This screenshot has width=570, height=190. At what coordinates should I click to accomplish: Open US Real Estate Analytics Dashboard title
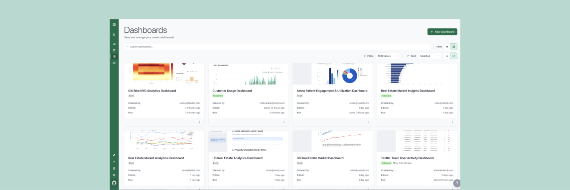[238, 158]
